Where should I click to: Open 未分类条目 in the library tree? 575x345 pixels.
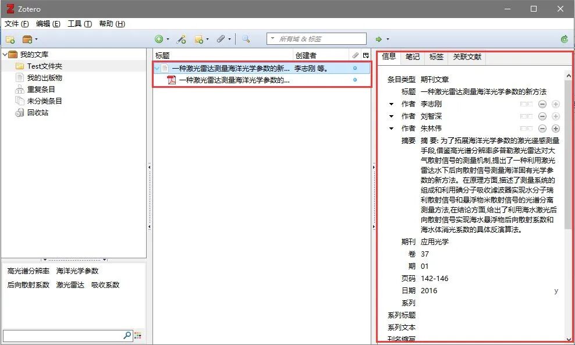click(44, 101)
